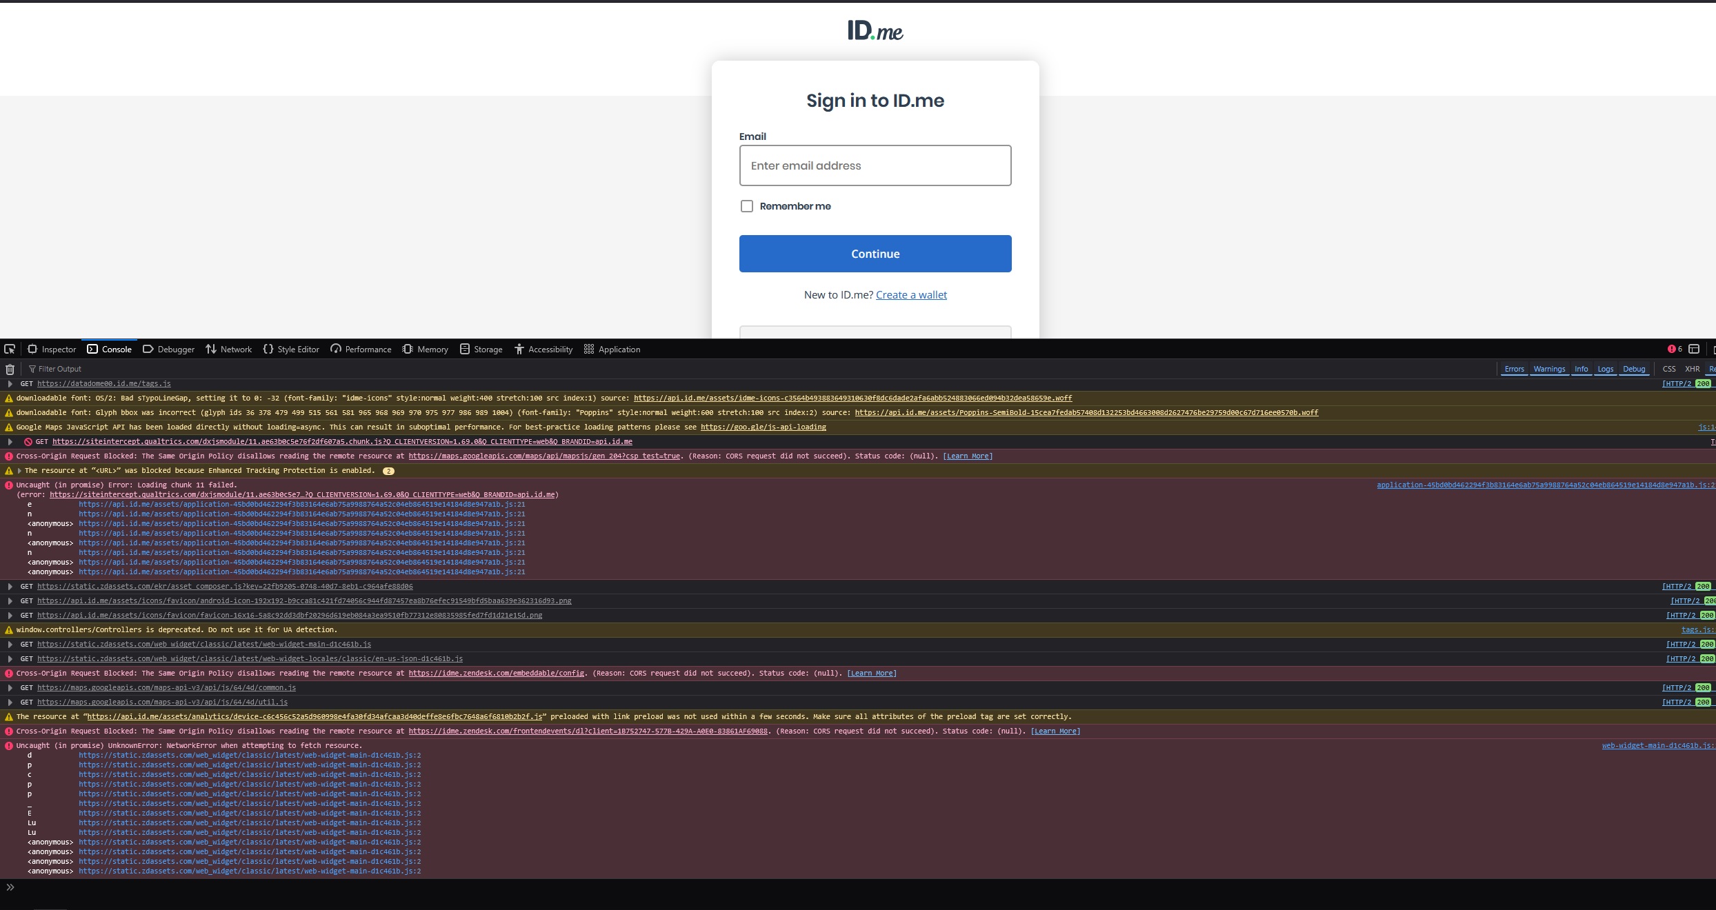The width and height of the screenshot is (1716, 910).
Task: Click the red error count badge
Action: 1675,349
